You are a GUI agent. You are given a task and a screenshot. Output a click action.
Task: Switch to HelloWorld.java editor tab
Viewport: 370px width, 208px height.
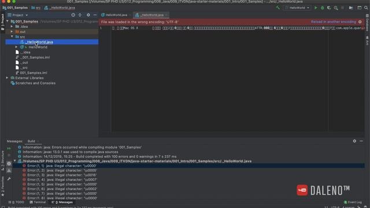click(x=116, y=15)
